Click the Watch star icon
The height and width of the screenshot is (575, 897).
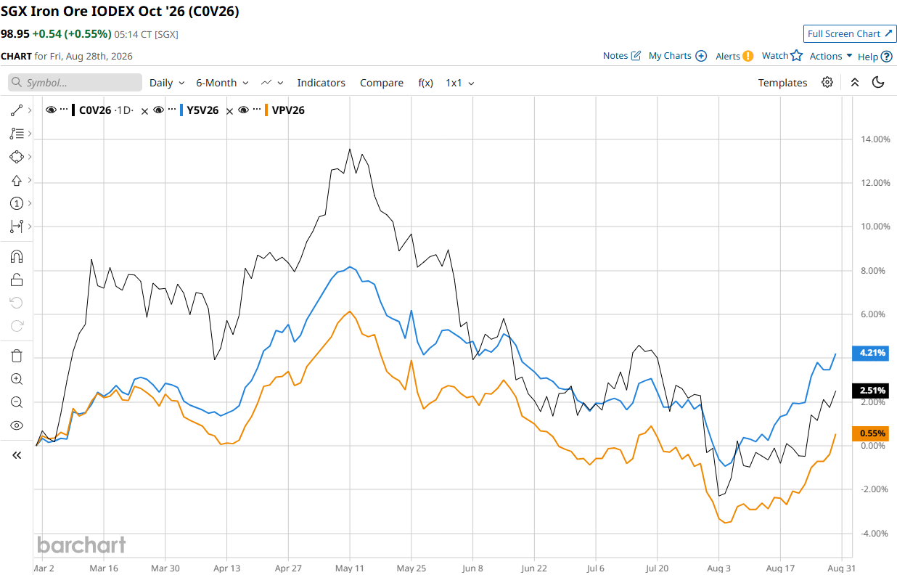click(x=796, y=55)
